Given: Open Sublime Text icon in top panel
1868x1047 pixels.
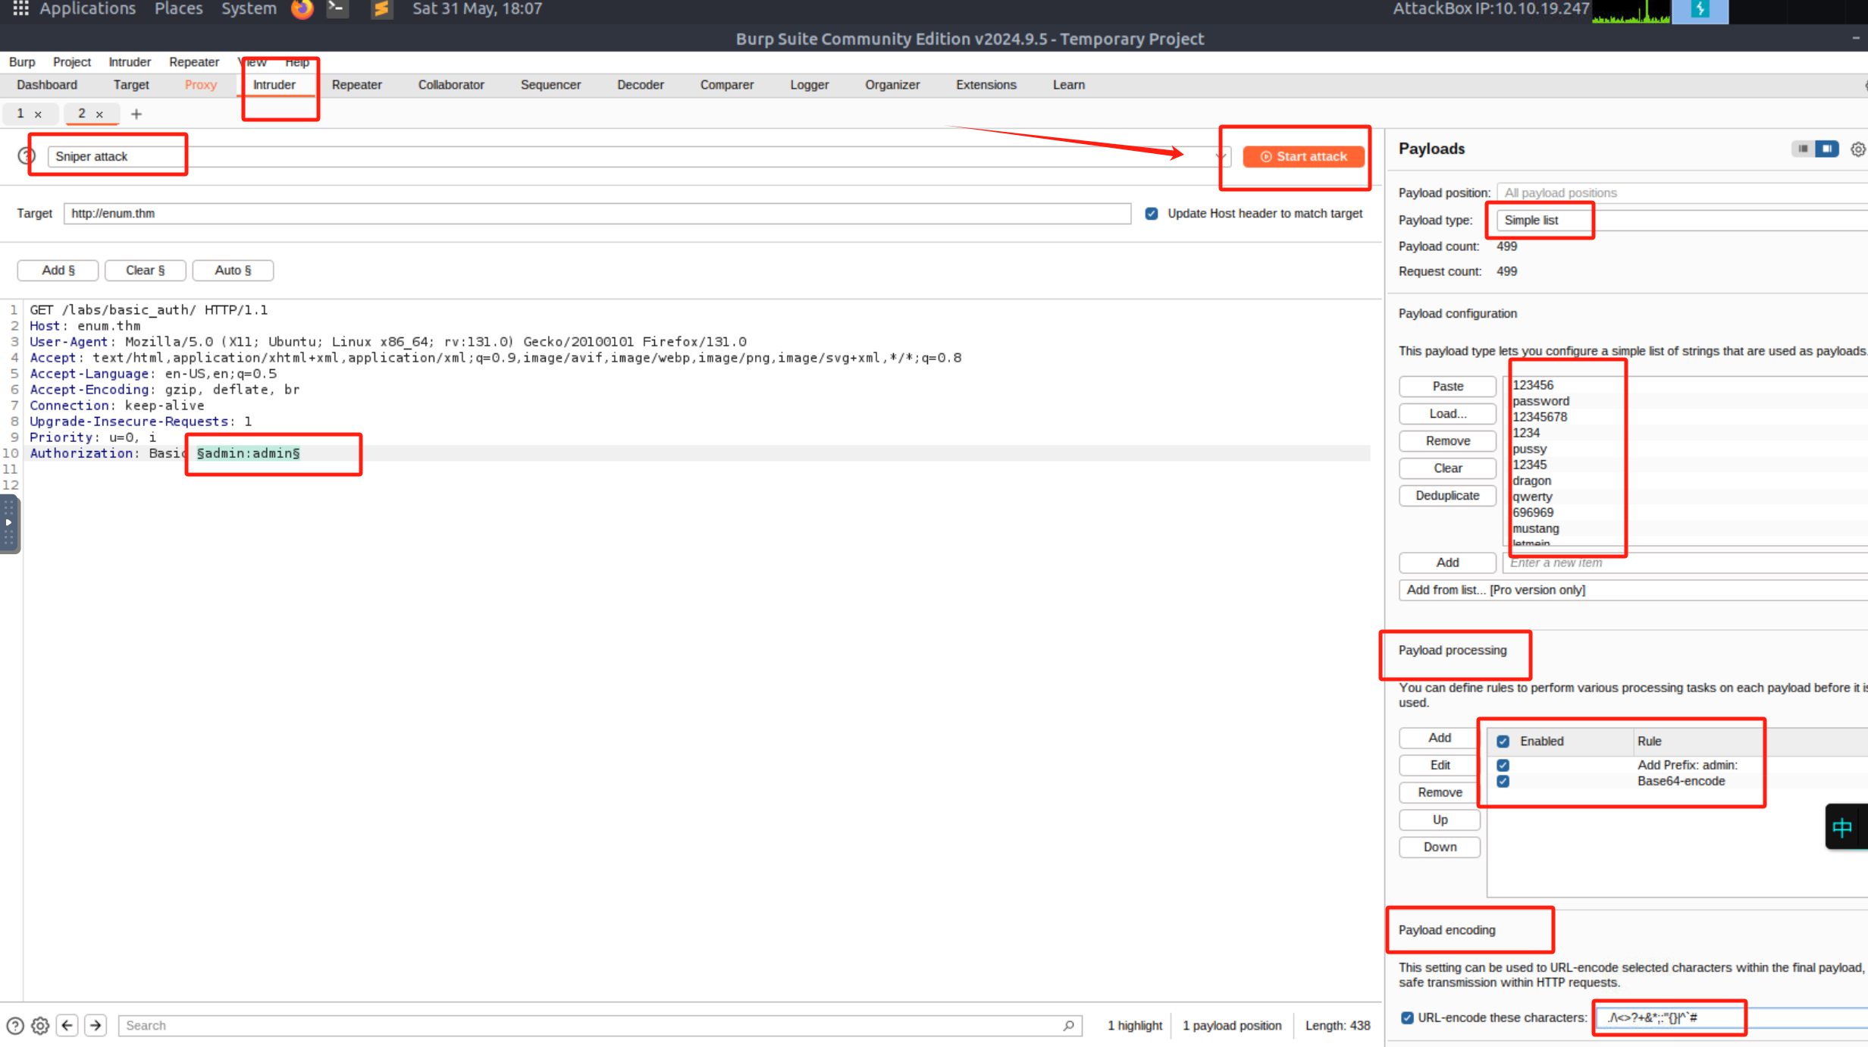Looking at the screenshot, I should click(x=381, y=9).
